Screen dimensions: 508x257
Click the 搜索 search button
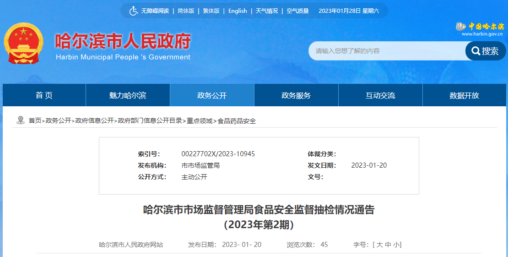click(x=485, y=51)
